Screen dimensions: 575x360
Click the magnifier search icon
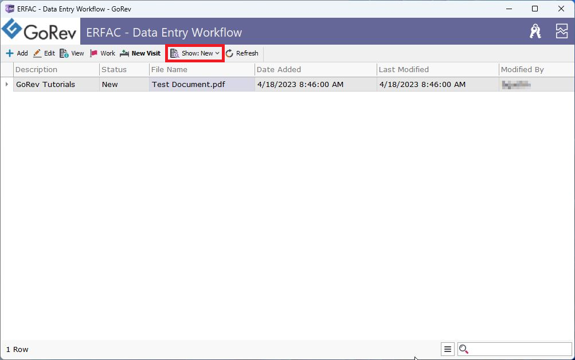(464, 349)
